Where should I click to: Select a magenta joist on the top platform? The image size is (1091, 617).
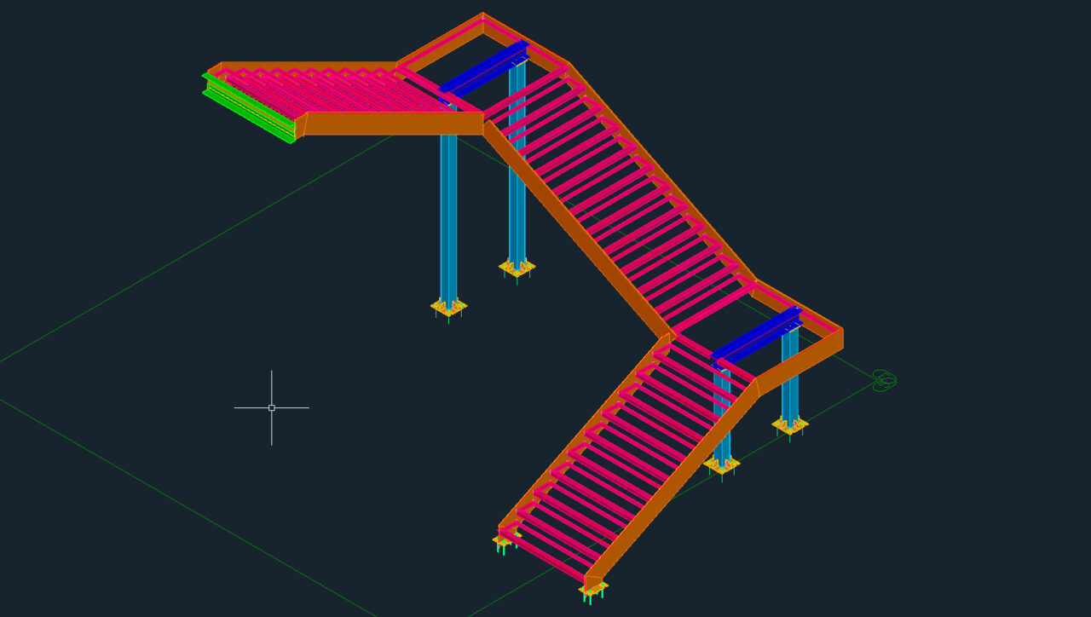(x=324, y=94)
